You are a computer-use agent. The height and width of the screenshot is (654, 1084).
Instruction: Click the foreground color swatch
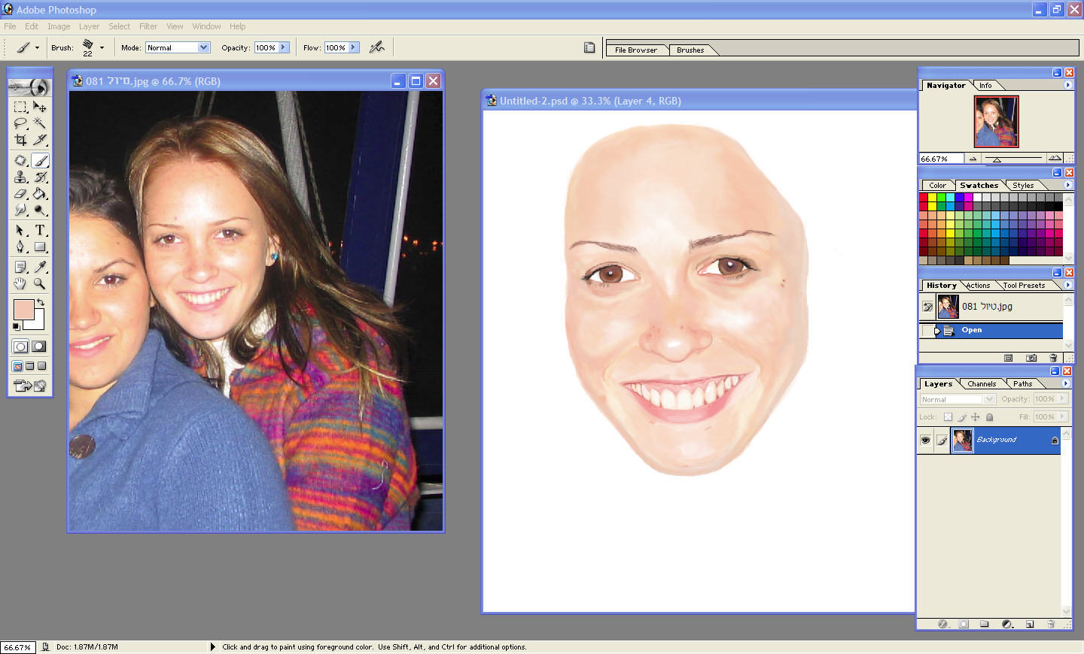click(x=23, y=309)
